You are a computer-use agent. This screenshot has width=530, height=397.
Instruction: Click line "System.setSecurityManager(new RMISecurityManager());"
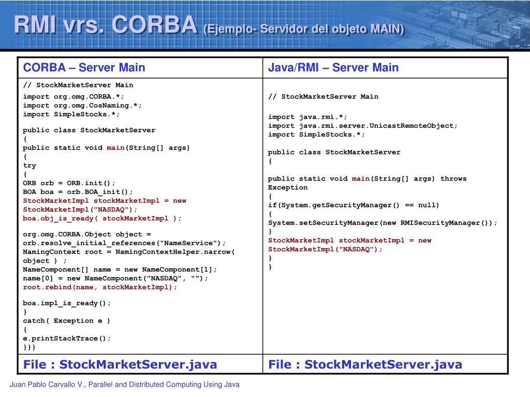[x=382, y=223]
